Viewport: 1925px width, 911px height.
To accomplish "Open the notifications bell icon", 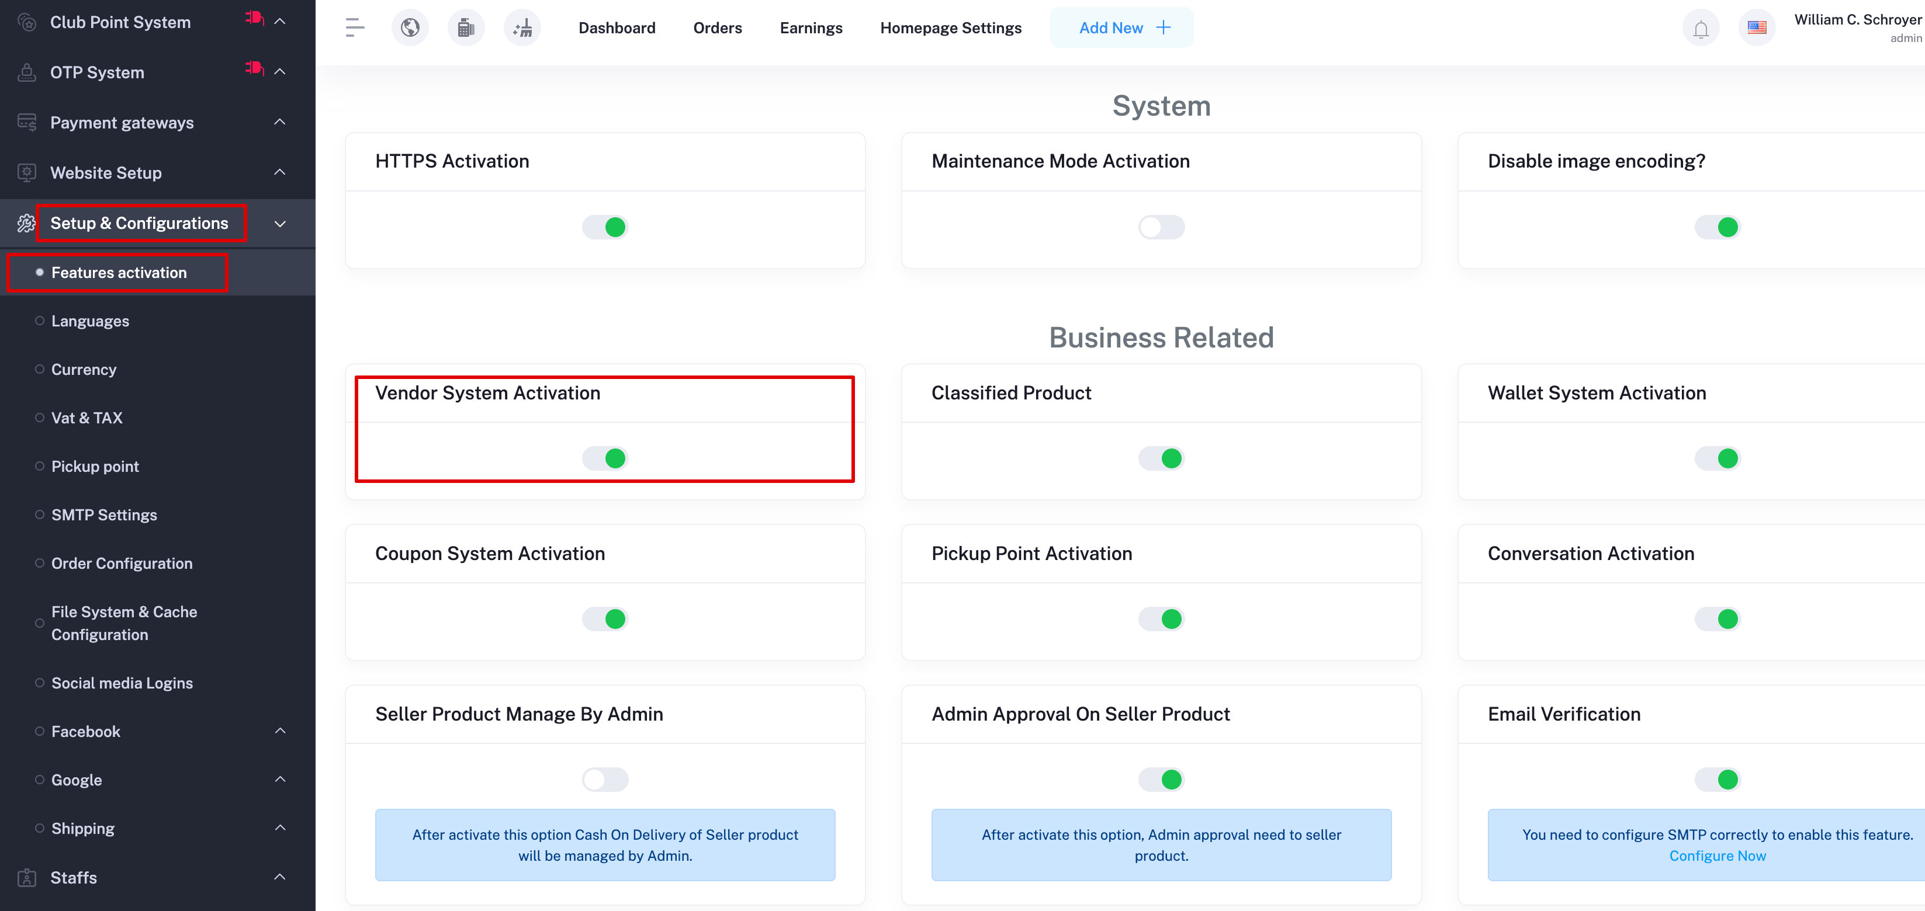I will [x=1701, y=29].
